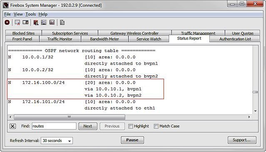The image size is (266, 152).
Task: Open the Gateway Wireless Controller tab
Action: (134, 33)
